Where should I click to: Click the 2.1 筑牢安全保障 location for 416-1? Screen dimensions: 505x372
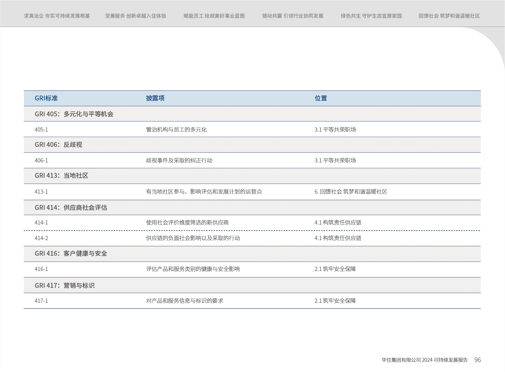click(x=335, y=269)
